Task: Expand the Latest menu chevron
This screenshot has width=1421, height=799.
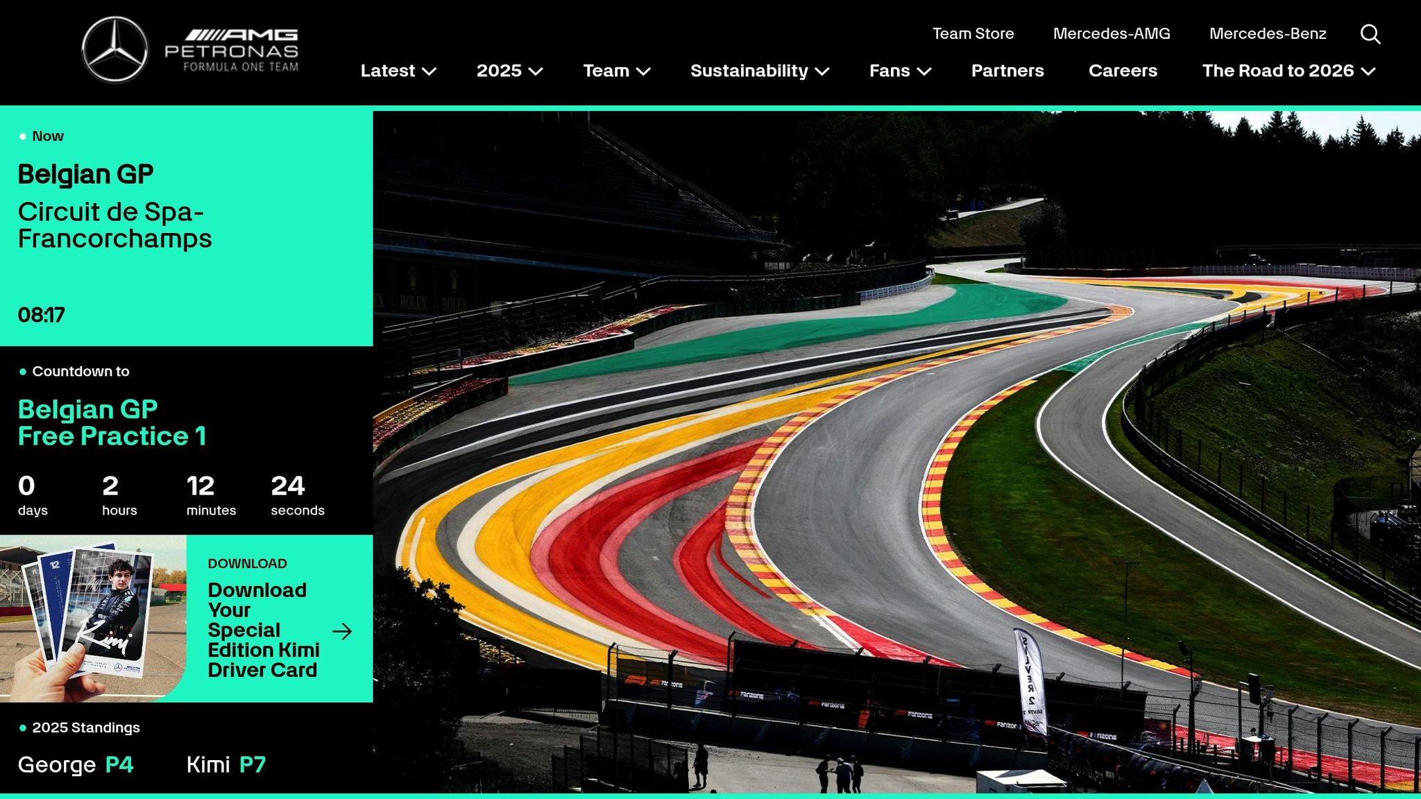Action: (429, 71)
